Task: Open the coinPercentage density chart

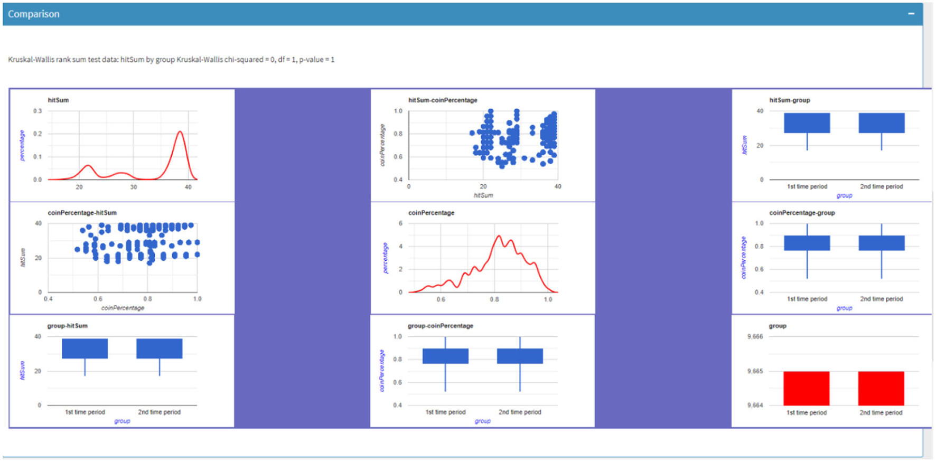Action: point(483,258)
